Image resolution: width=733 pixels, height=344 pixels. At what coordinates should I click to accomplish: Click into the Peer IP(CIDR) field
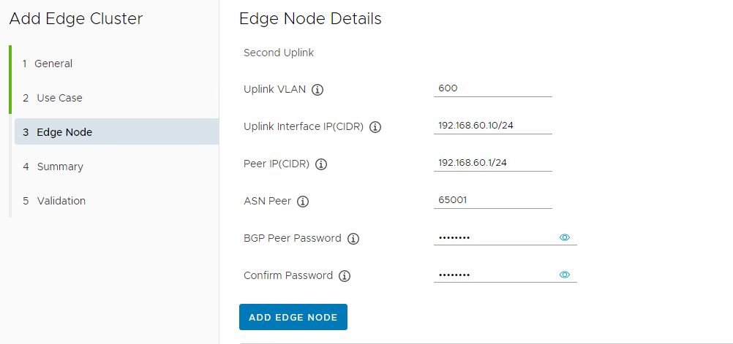pos(492,163)
